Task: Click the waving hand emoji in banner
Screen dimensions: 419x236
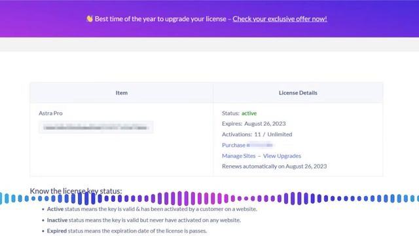Action: point(90,19)
